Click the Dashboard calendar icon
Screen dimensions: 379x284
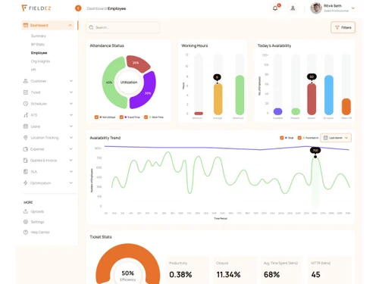26,25
